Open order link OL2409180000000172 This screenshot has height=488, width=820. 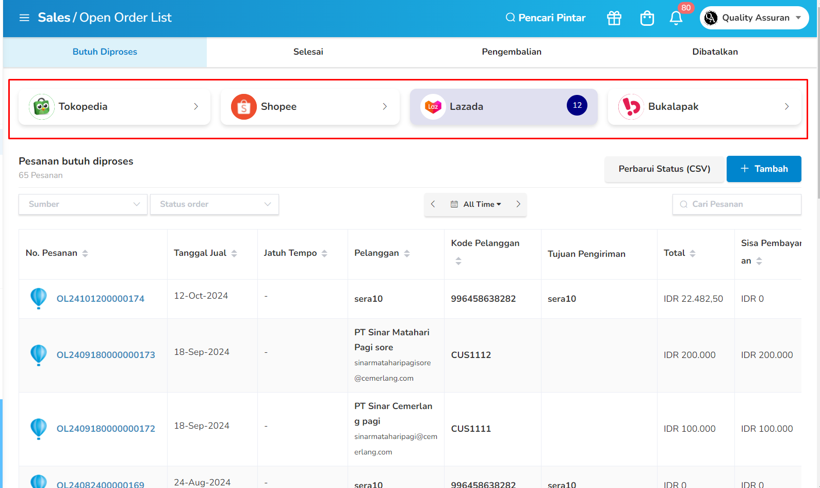[x=106, y=429]
